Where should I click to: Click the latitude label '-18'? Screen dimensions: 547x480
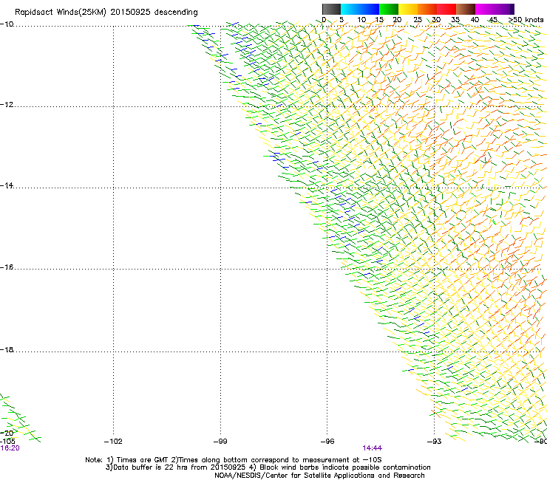(x=7, y=349)
